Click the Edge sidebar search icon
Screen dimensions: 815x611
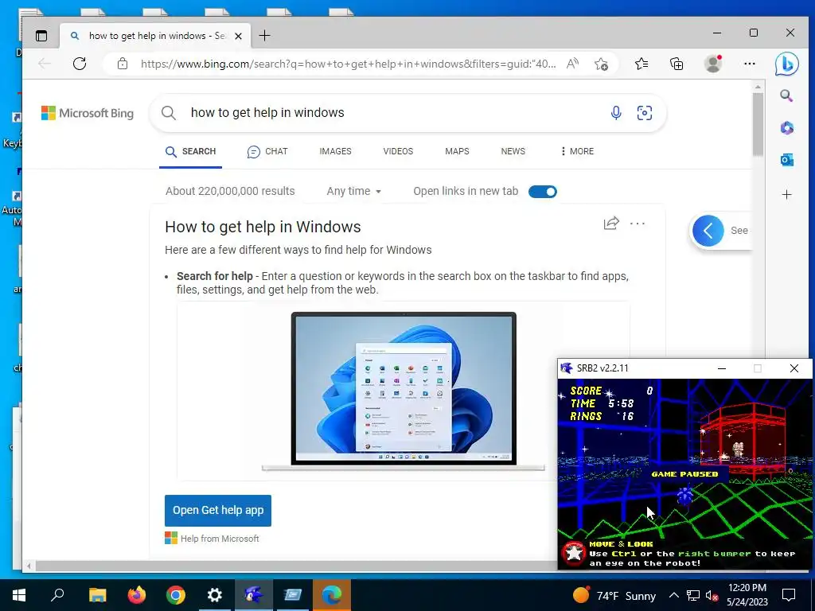[786, 95]
